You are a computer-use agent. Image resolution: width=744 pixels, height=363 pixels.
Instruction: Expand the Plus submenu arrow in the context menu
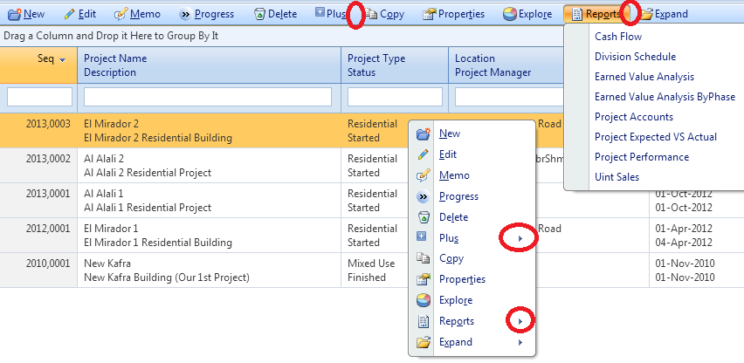tap(521, 238)
